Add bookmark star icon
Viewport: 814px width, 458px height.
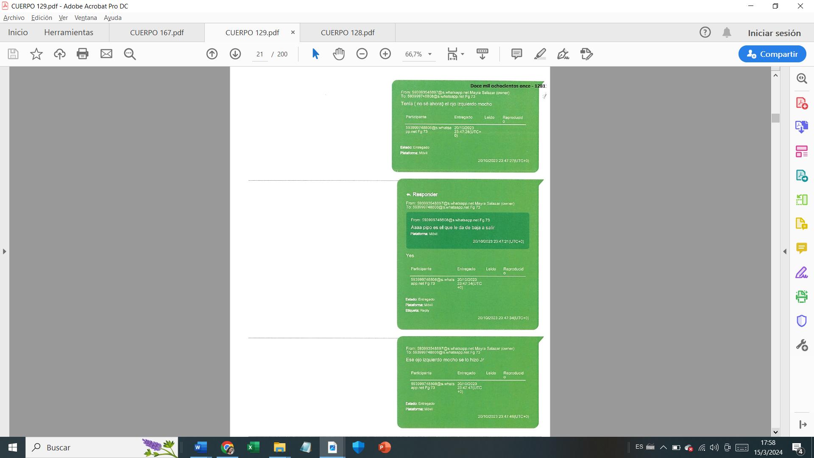36,54
